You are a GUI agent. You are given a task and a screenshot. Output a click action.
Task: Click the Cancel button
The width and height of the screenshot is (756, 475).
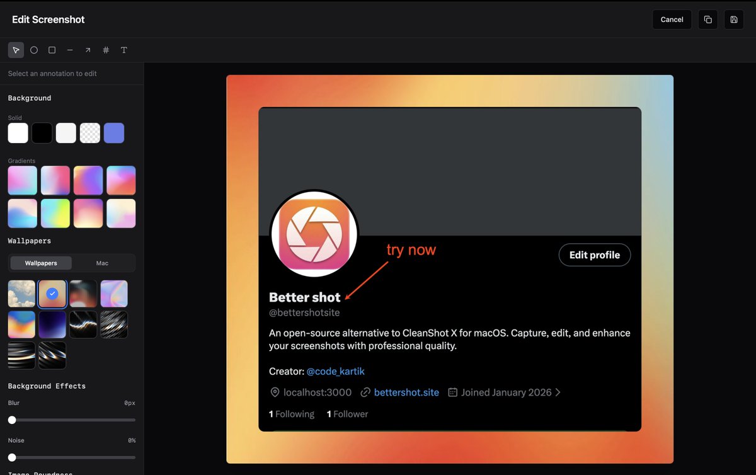coord(672,20)
